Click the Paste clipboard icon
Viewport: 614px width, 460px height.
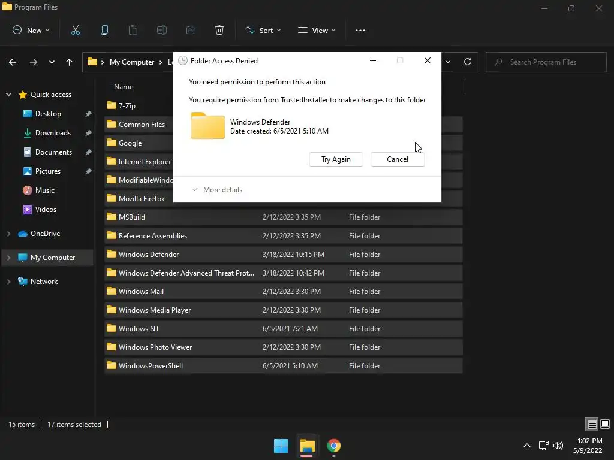pyautogui.click(x=133, y=30)
